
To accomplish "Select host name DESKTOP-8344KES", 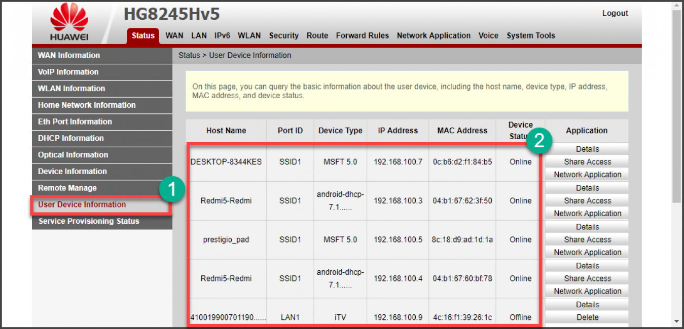I will [226, 162].
